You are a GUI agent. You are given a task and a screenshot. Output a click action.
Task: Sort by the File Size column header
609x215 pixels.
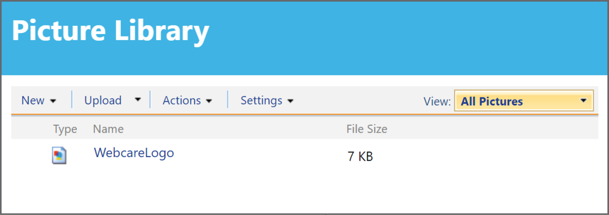367,129
